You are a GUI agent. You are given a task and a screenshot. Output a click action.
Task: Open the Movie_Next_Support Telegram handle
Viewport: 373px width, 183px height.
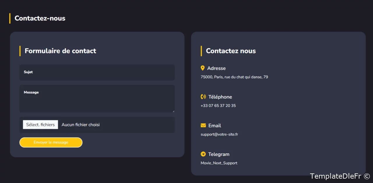tap(219, 163)
